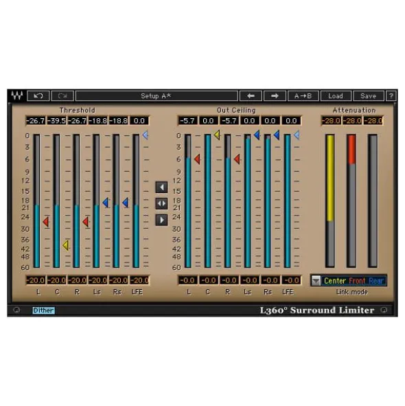Copy settings with A→B button

coord(303,96)
